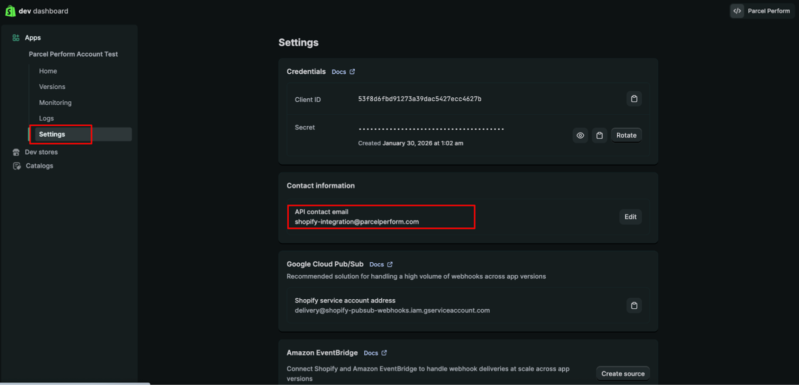The width and height of the screenshot is (799, 385).
Task: Click the horizontal scrollbar at bottom
Action: click(x=75, y=384)
